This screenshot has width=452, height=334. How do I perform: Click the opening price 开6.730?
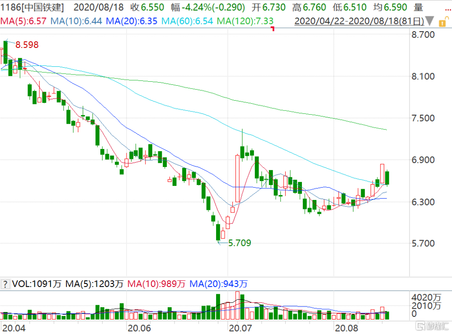click(268, 7)
